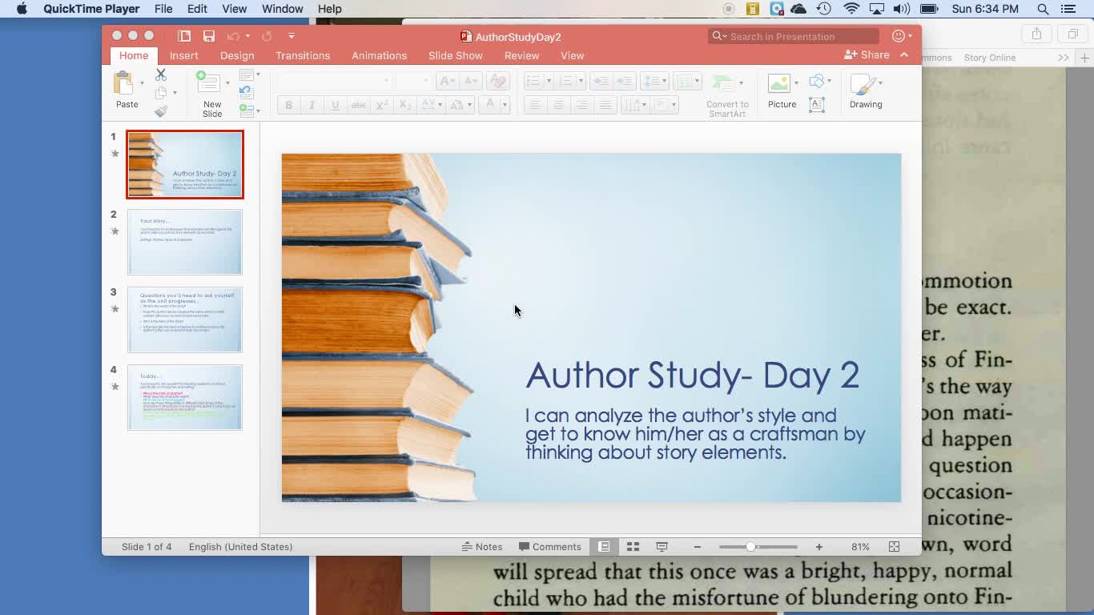
Task: Toggle Subscript formatting
Action: pyautogui.click(x=405, y=105)
